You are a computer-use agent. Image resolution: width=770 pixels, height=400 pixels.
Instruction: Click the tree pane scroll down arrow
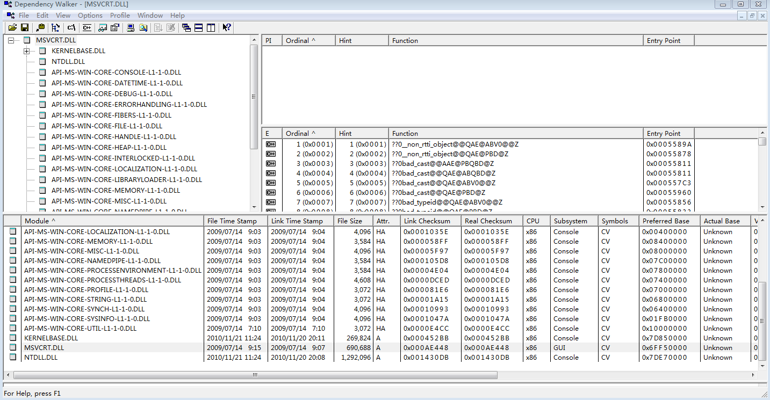coord(255,207)
